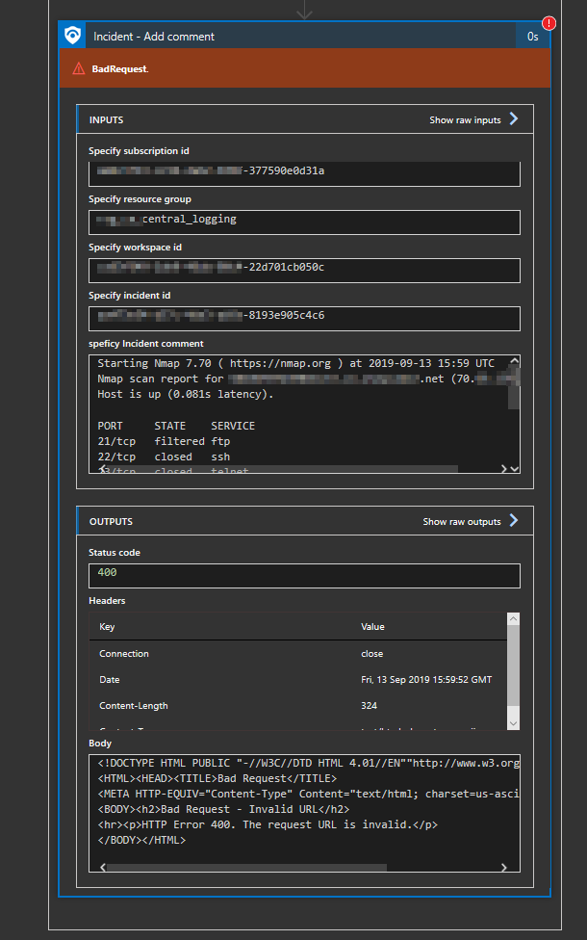Click the Host is up latency line

coord(186,395)
